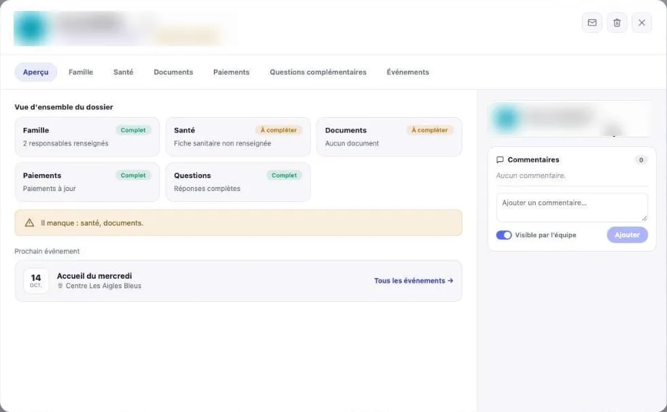This screenshot has height=412, width=667.
Task: Toggle the Visible par l'équipe switch
Action: point(504,235)
